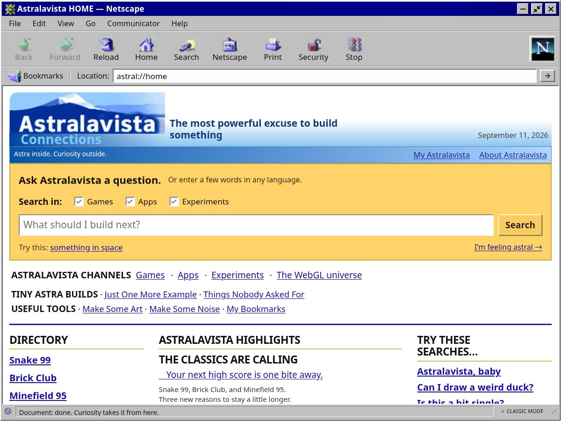The image size is (561, 421).
Task: Click the Go arrow beside location field
Action: pos(547,76)
